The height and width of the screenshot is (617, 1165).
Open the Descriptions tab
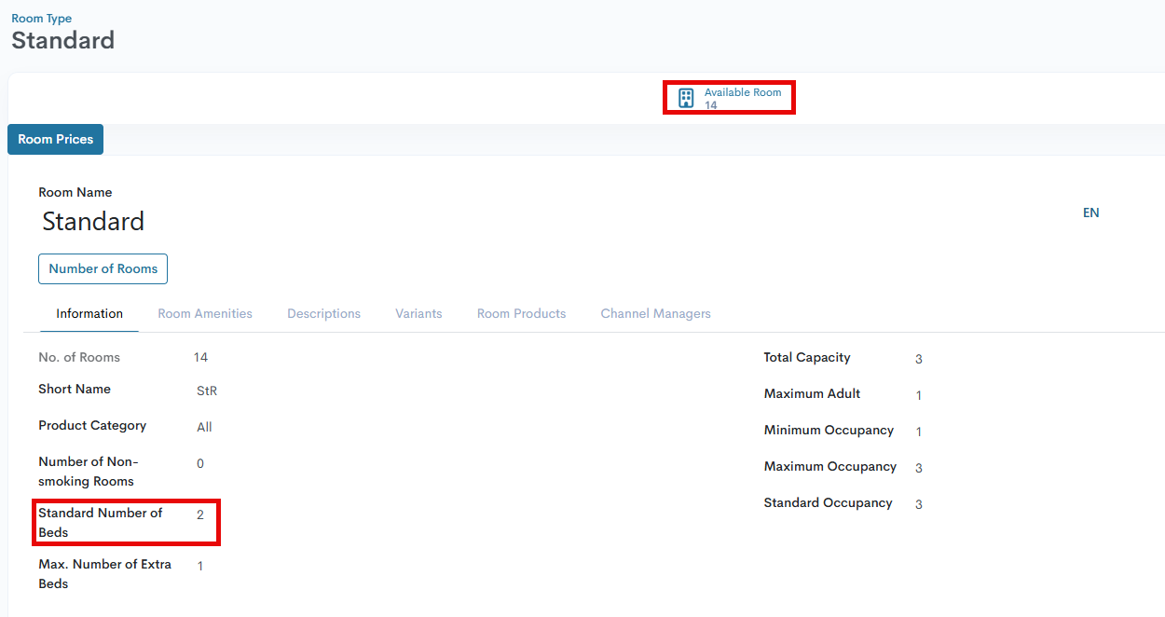(323, 314)
